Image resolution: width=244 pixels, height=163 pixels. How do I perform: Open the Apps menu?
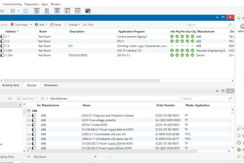(44, 4)
